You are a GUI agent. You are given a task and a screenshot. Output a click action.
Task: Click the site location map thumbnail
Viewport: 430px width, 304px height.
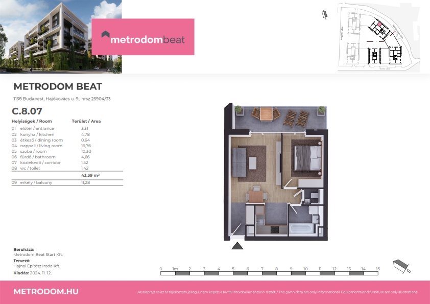point(378,38)
